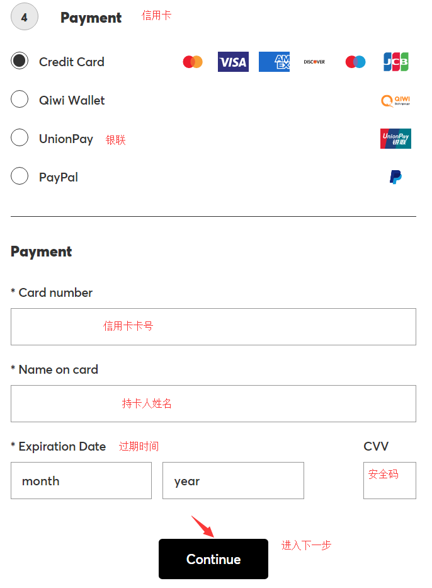Click the Name on card field

coord(213,403)
